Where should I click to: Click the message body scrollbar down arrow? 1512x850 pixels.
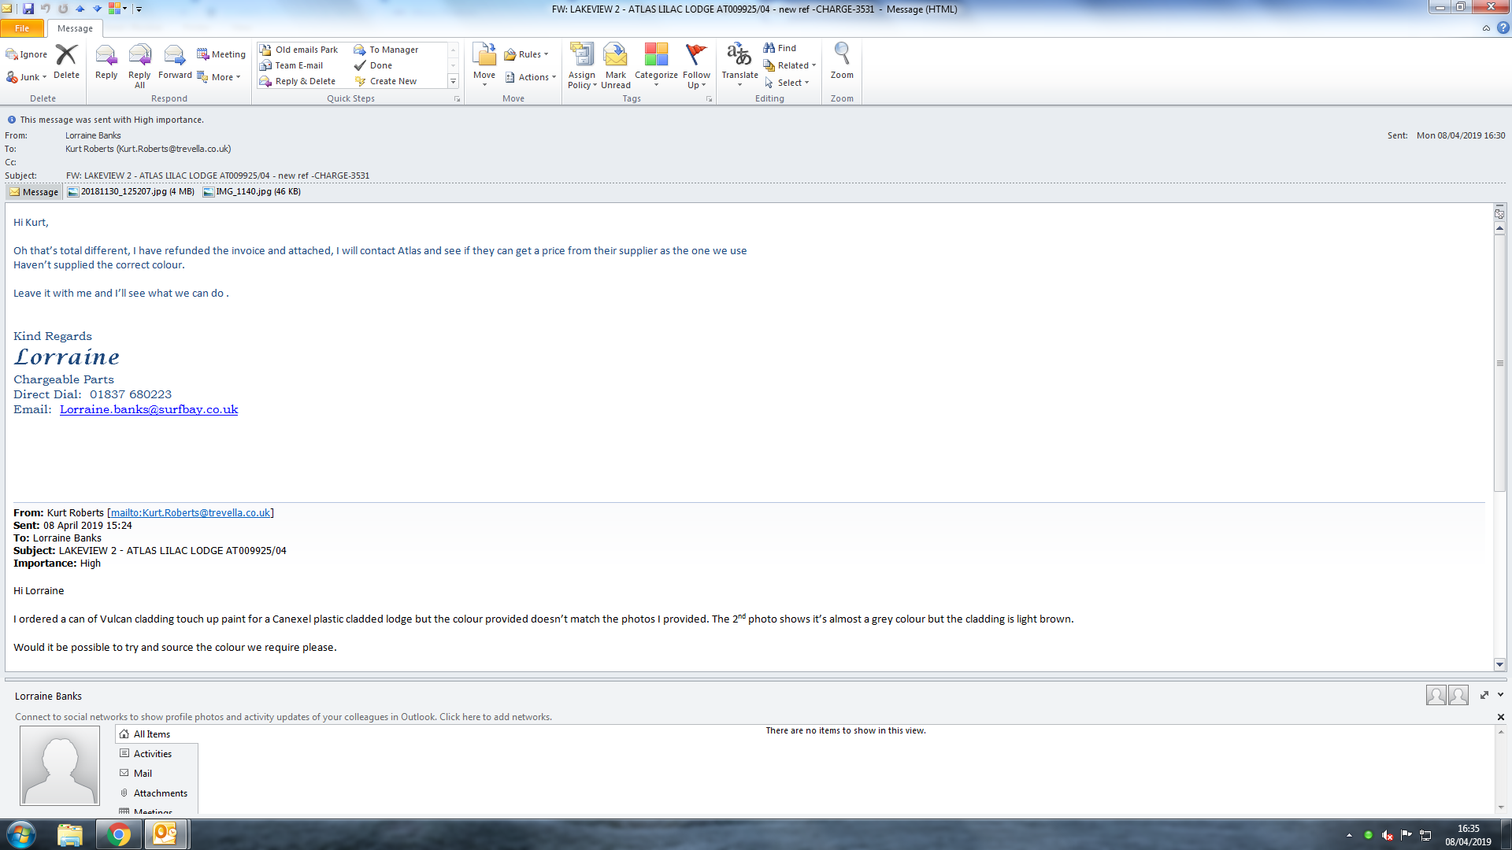pos(1499,664)
